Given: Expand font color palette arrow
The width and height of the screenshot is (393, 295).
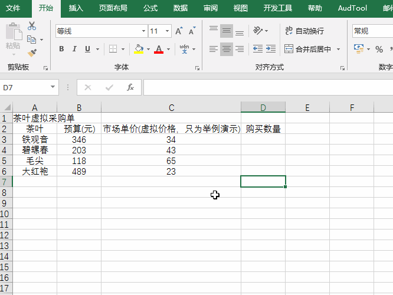Looking at the screenshot, I should 168,49.
